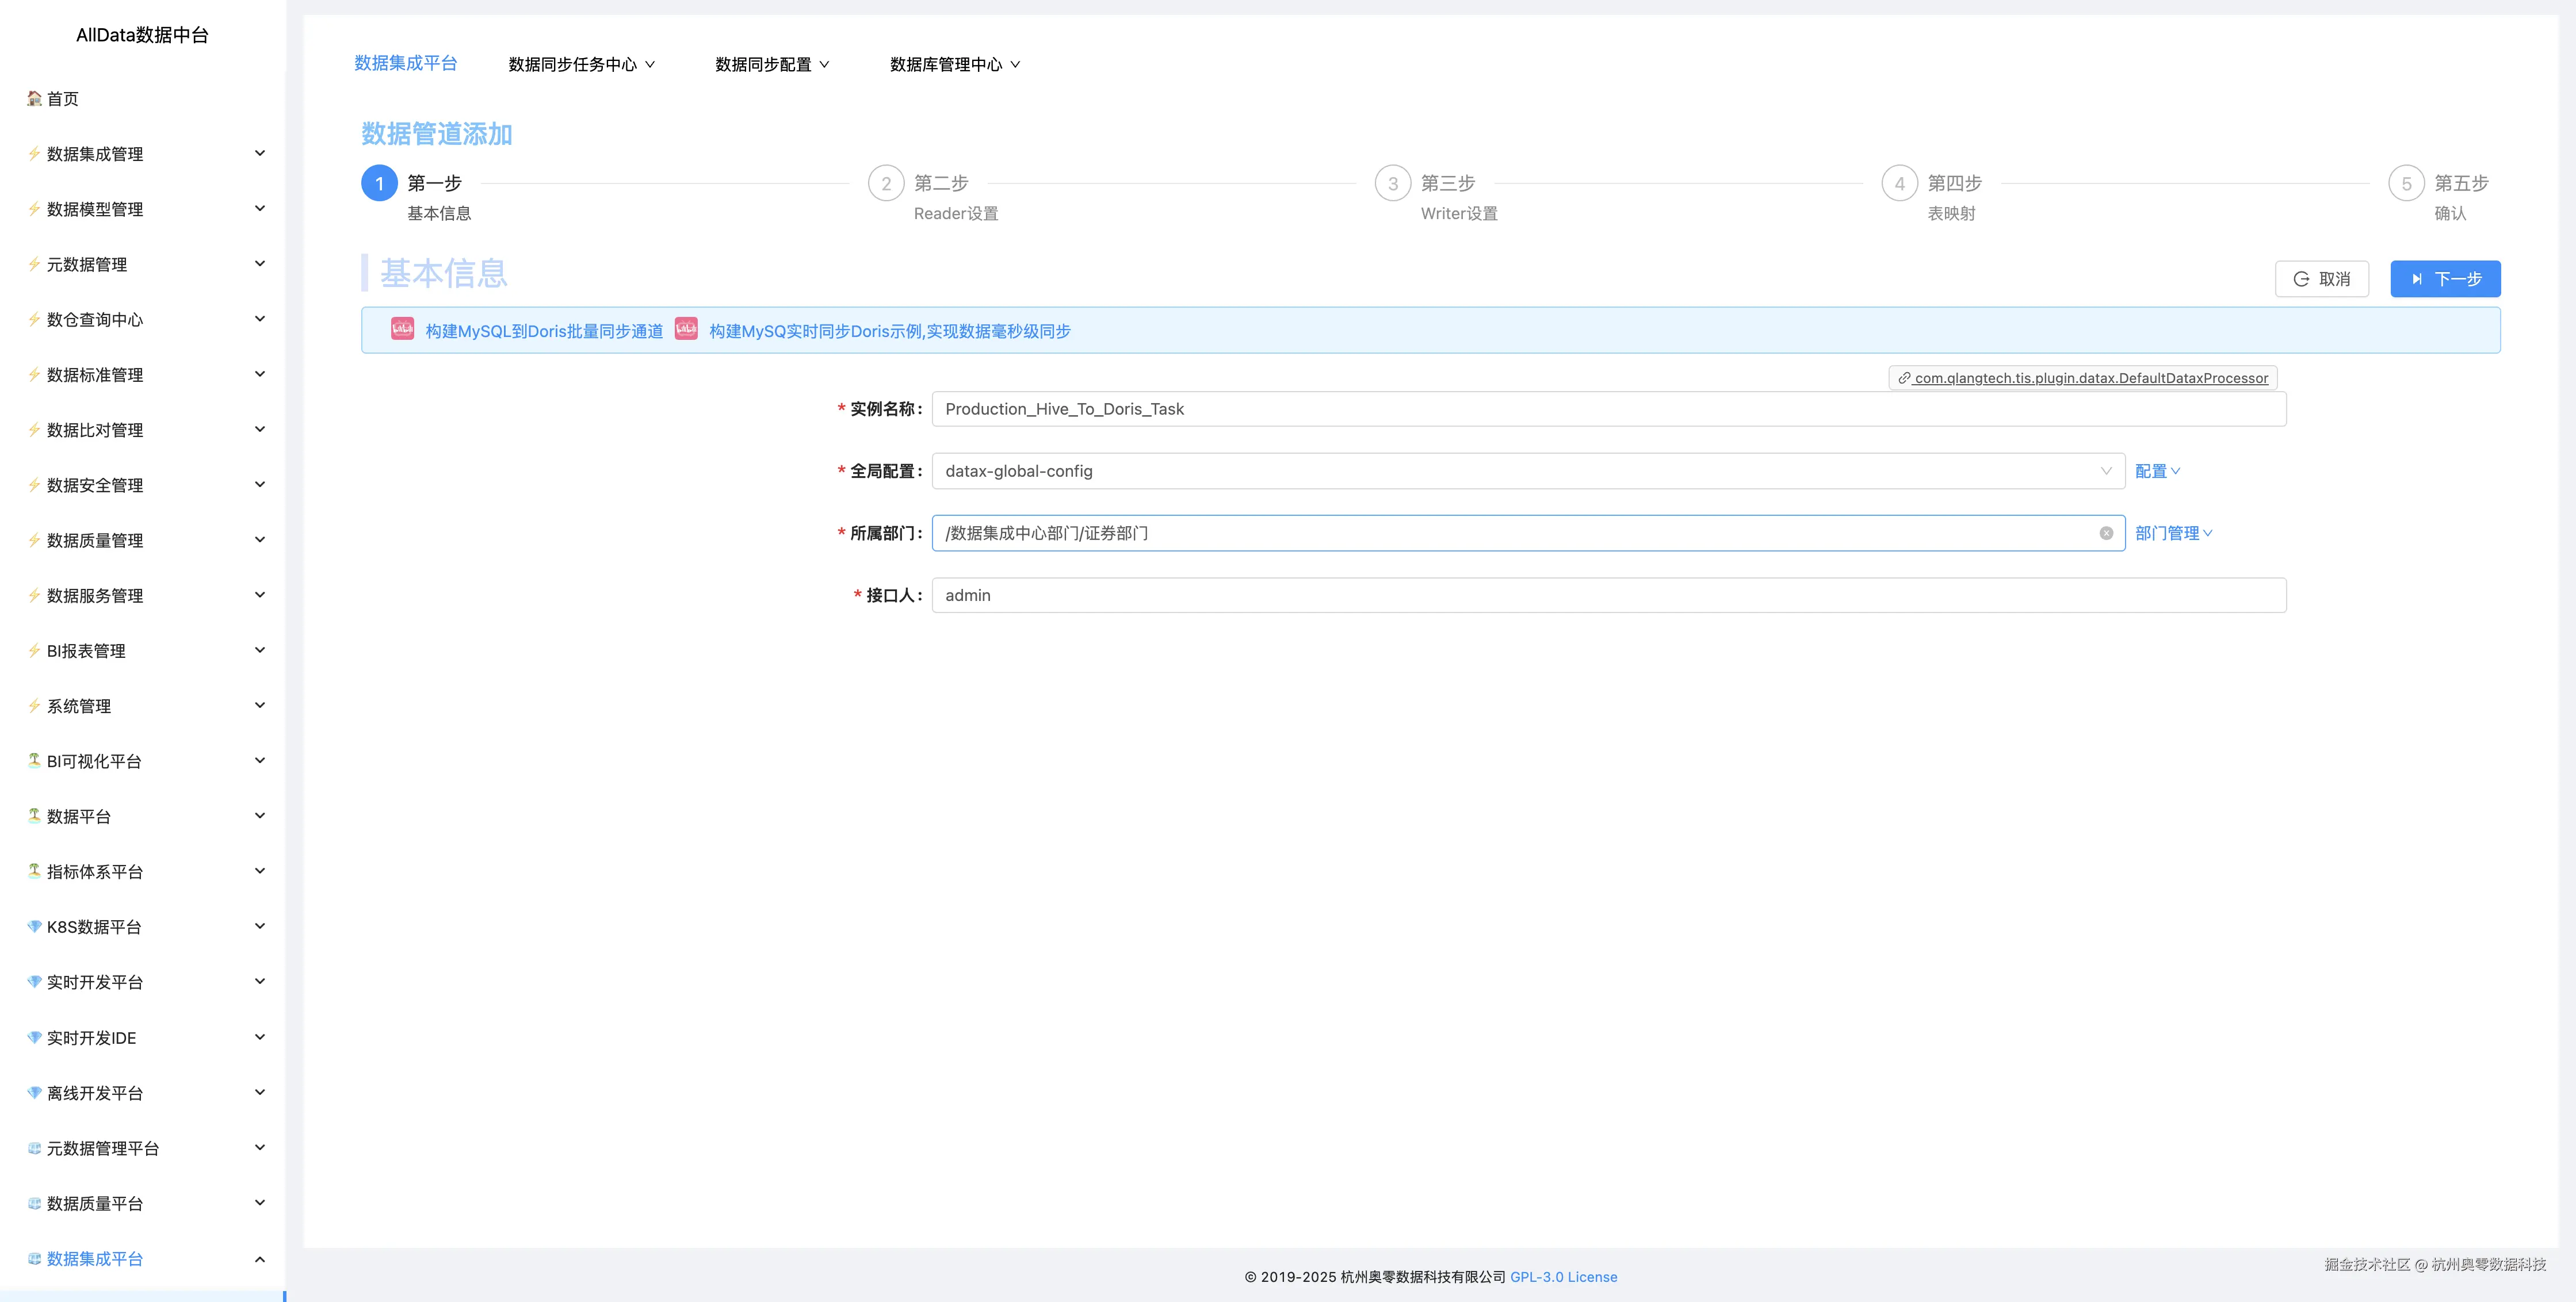Screen dimensions: 2576x1302
Task: Click the lightning icon beside 数据质量管理
Action: 33,539
